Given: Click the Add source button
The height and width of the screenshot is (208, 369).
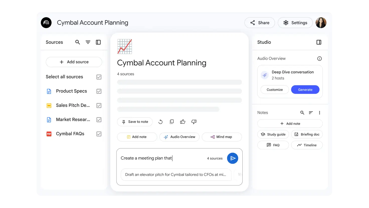Looking at the screenshot, I should point(74,62).
